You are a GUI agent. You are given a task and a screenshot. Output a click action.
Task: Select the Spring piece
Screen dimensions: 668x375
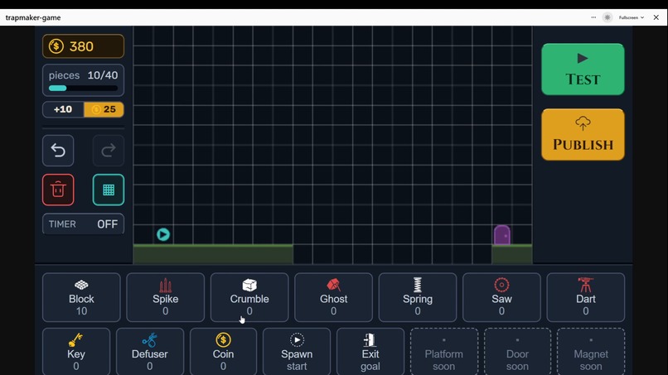[x=418, y=297]
